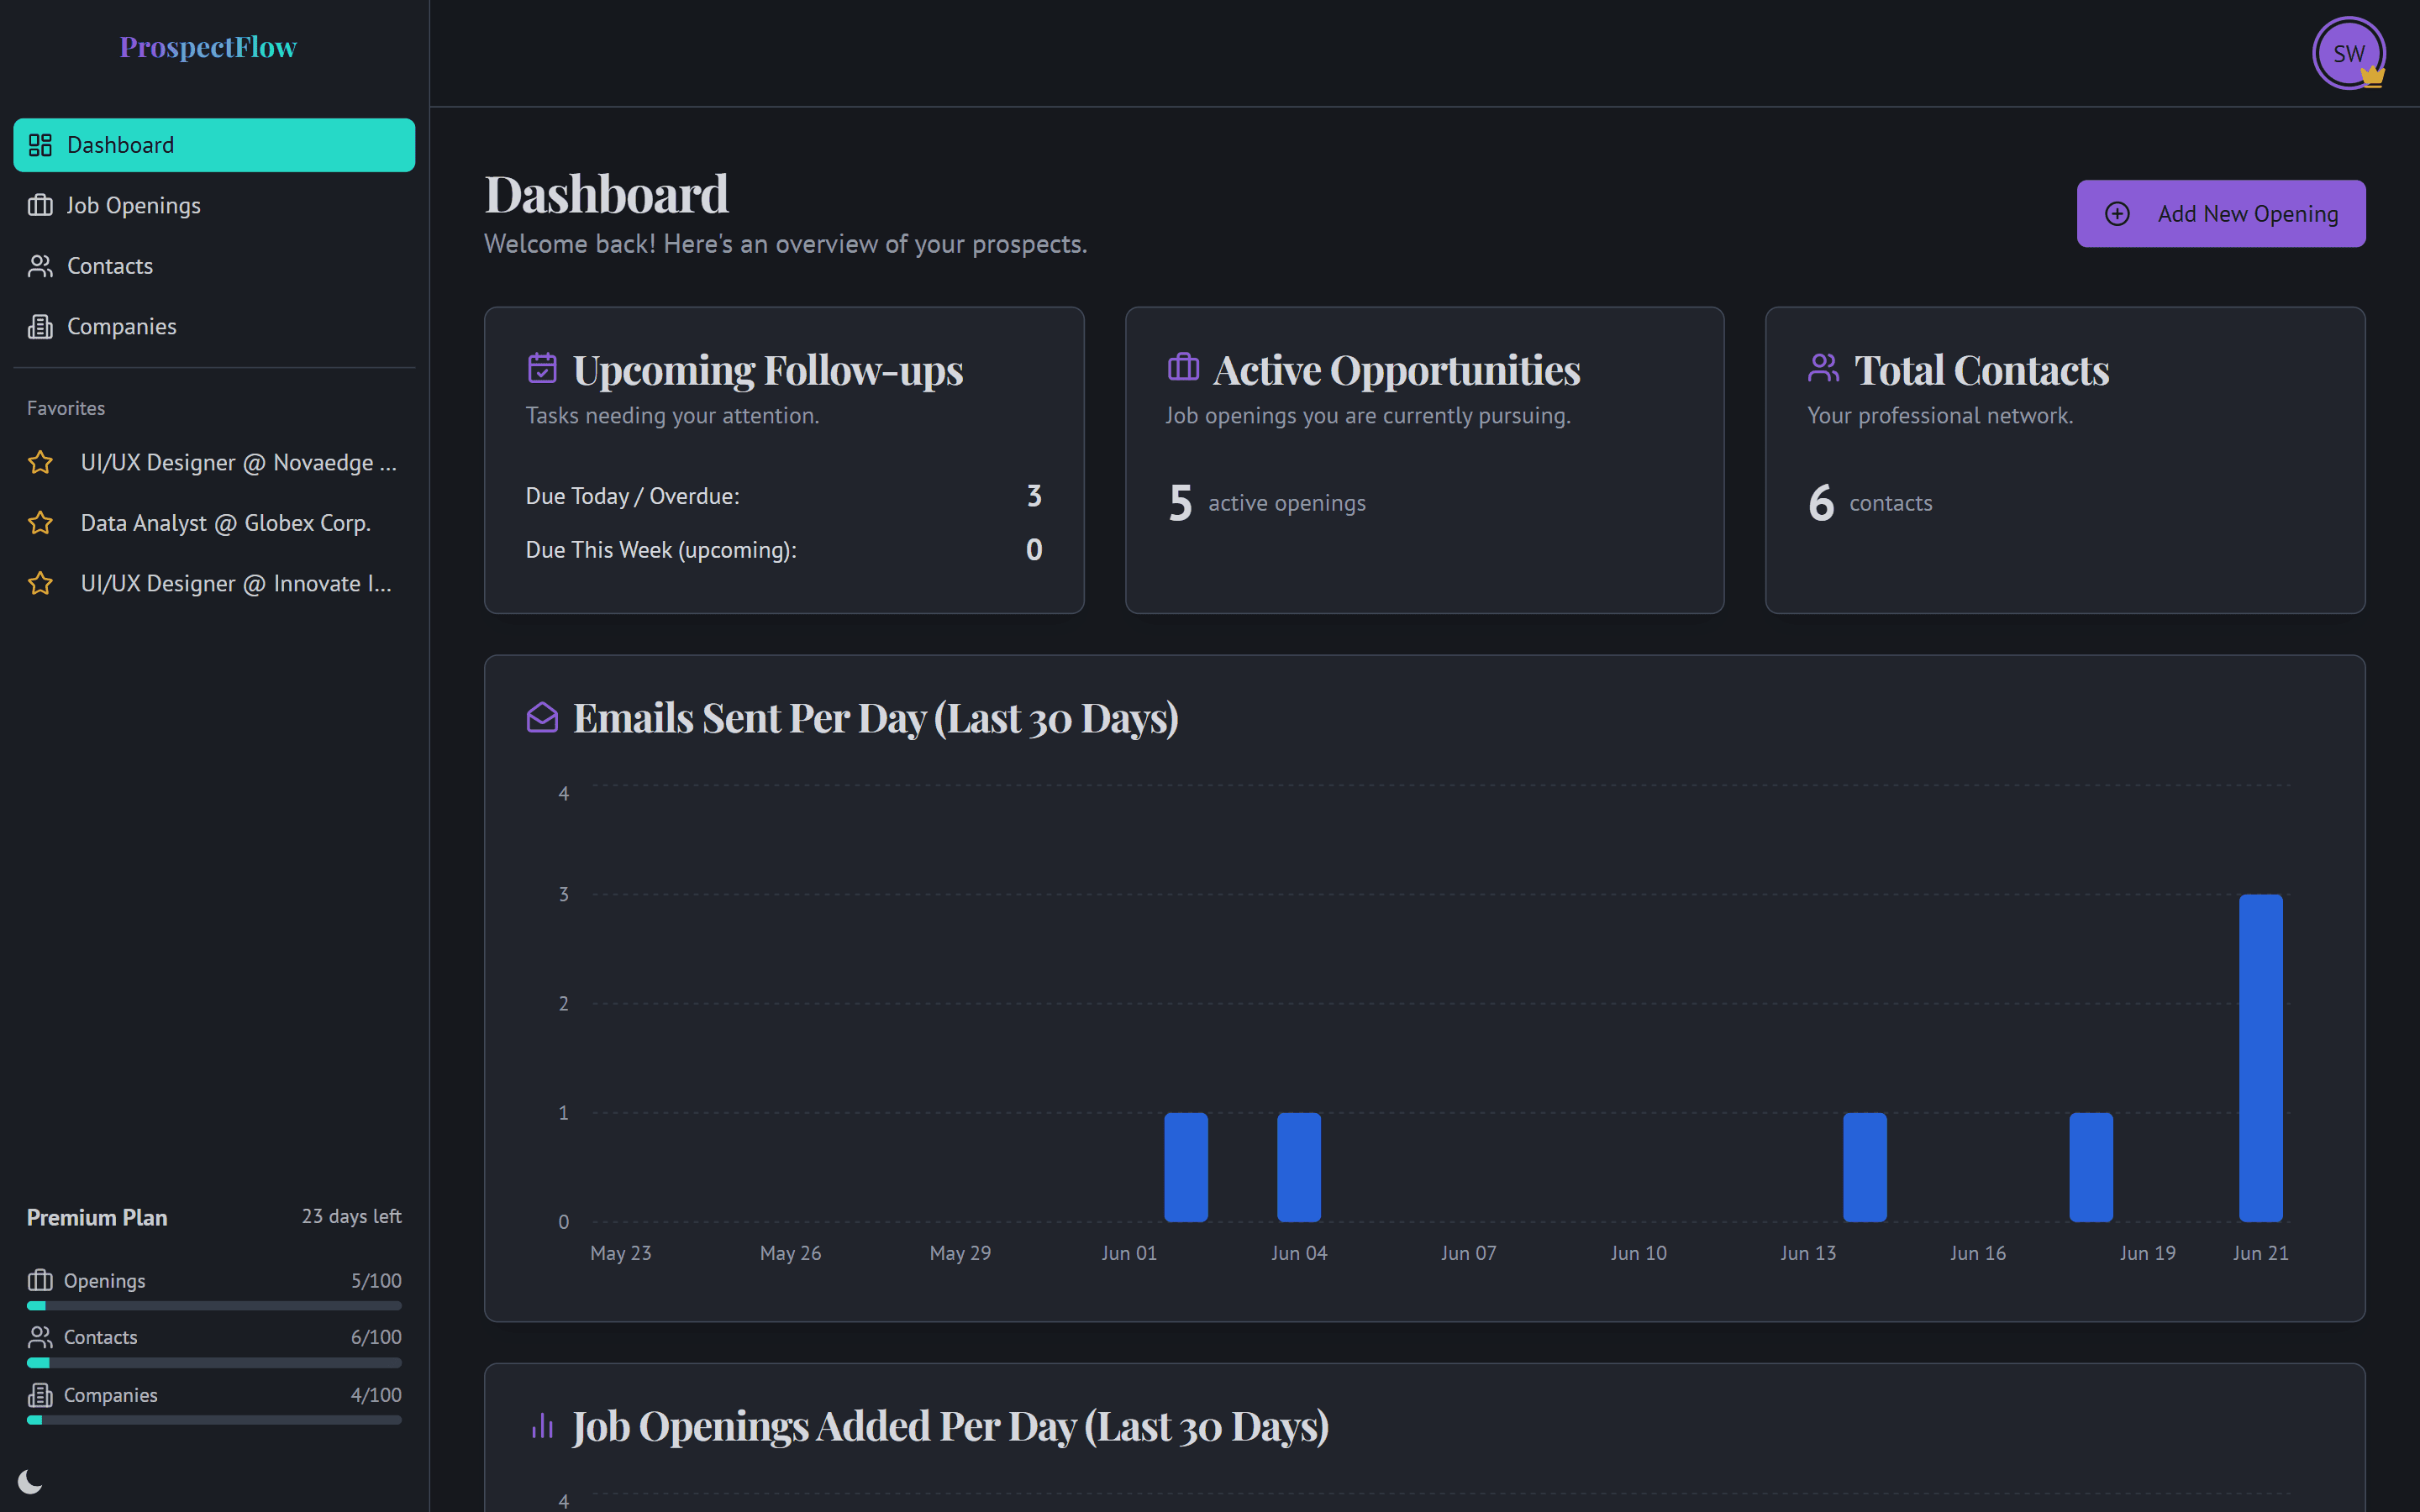The height and width of the screenshot is (1512, 2420).
Task: Open the Companies section
Action: click(x=214, y=326)
